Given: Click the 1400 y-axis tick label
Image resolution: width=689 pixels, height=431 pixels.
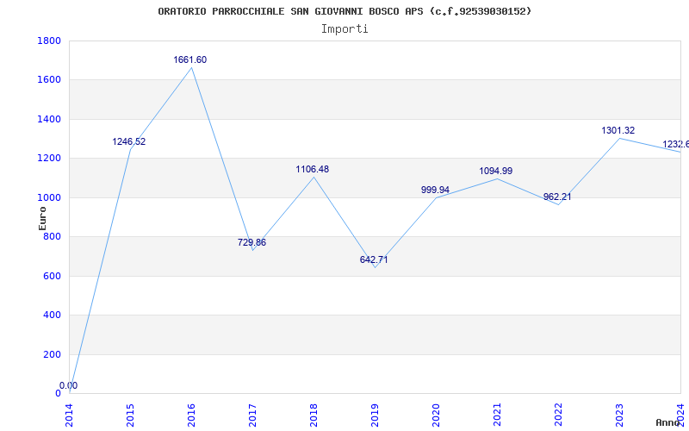Looking at the screenshot, I should pyautogui.click(x=49, y=119).
